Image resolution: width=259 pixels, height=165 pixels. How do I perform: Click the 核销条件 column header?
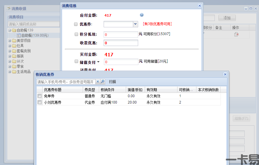coord(113,90)
